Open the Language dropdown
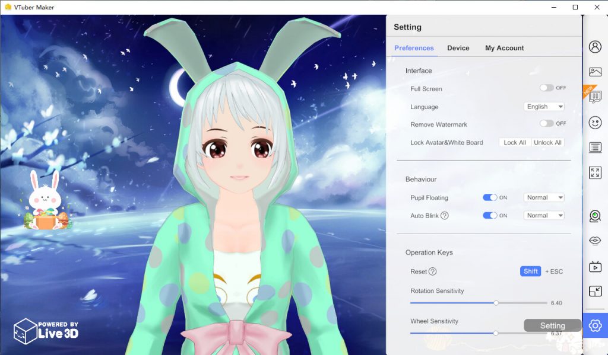608x355 pixels. pyautogui.click(x=543, y=106)
